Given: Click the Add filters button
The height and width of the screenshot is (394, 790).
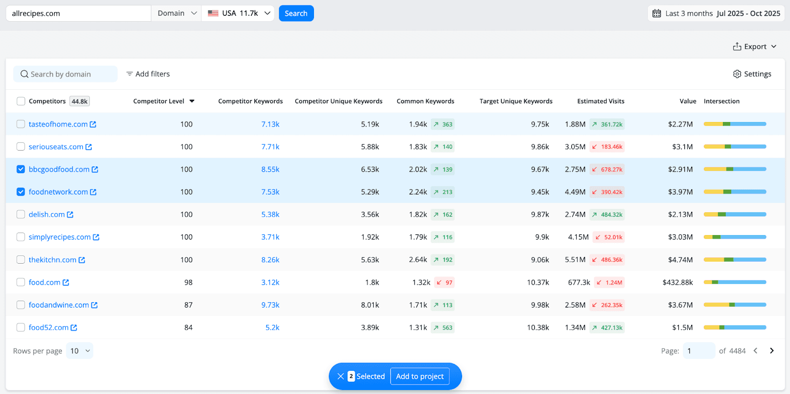Looking at the screenshot, I should (148, 74).
